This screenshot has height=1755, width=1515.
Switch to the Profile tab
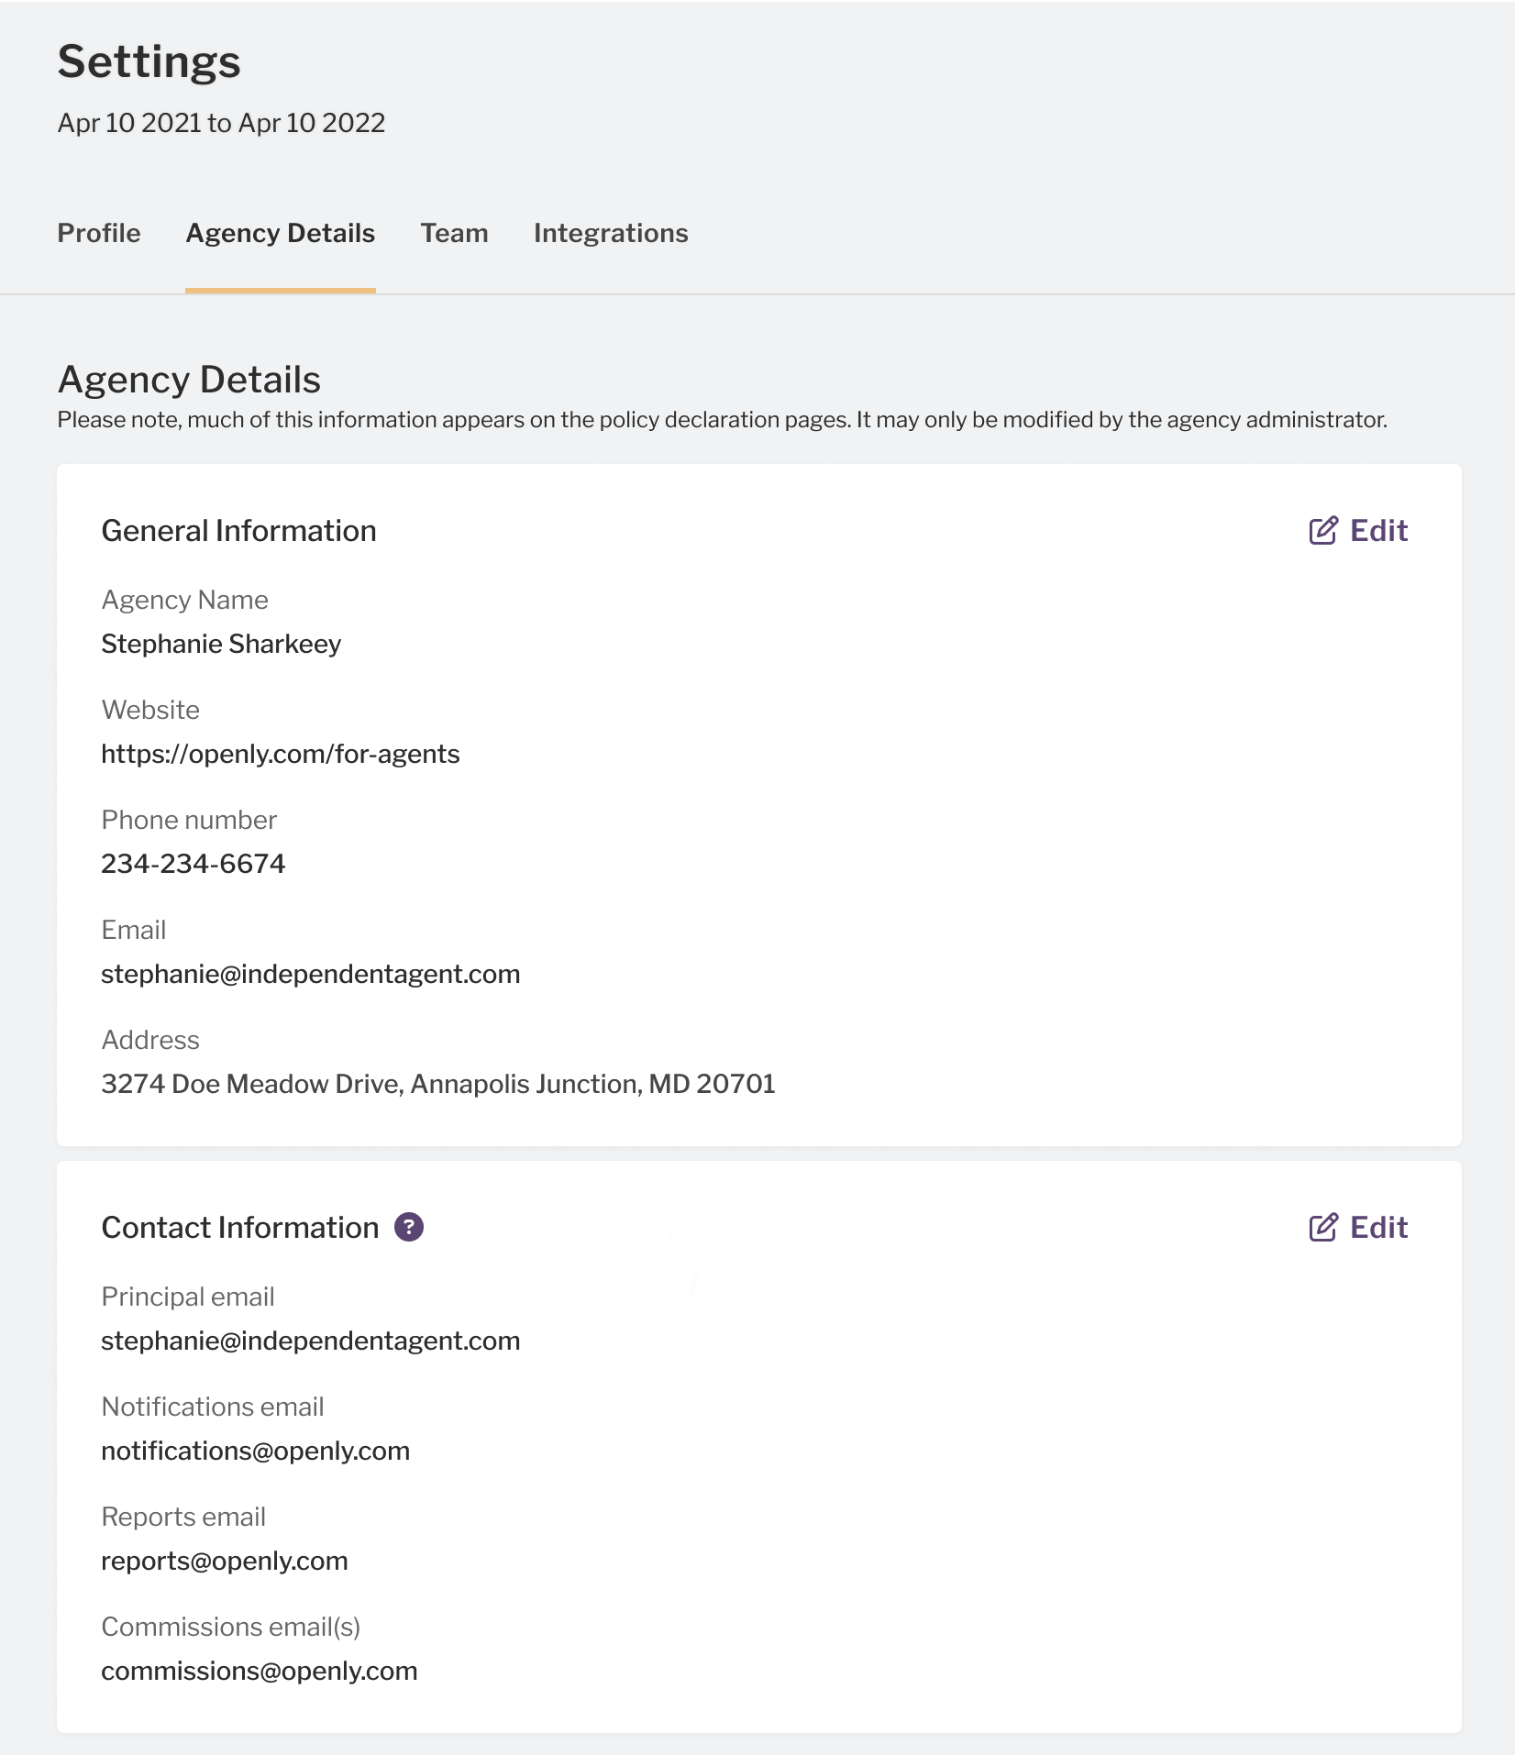(x=99, y=233)
